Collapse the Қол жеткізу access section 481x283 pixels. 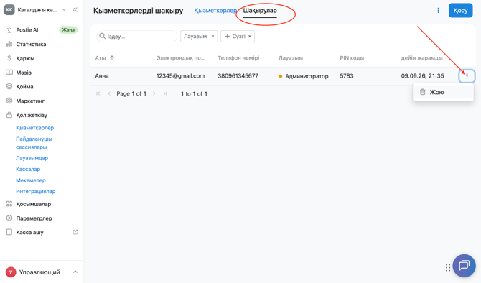click(x=32, y=115)
